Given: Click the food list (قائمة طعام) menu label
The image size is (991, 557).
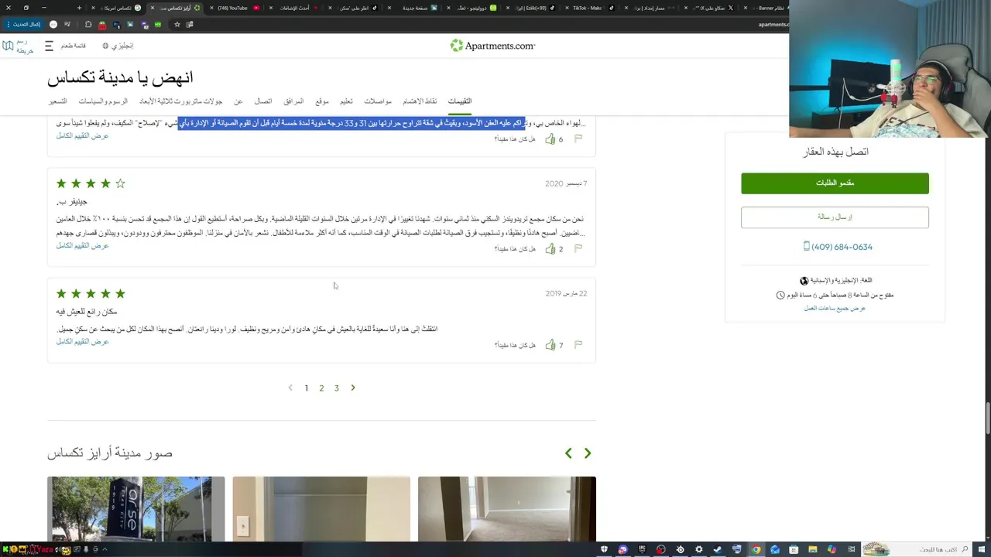Looking at the screenshot, I should pyautogui.click(x=74, y=46).
